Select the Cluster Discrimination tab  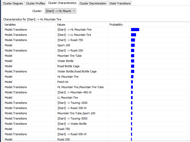pyautogui.click(x=93, y=3)
